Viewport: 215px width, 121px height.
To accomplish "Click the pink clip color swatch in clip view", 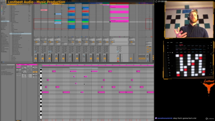I will (x=18, y=67).
